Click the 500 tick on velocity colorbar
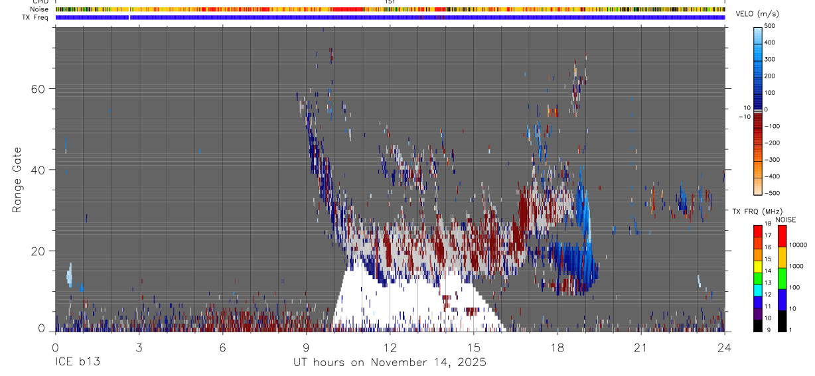 click(770, 26)
